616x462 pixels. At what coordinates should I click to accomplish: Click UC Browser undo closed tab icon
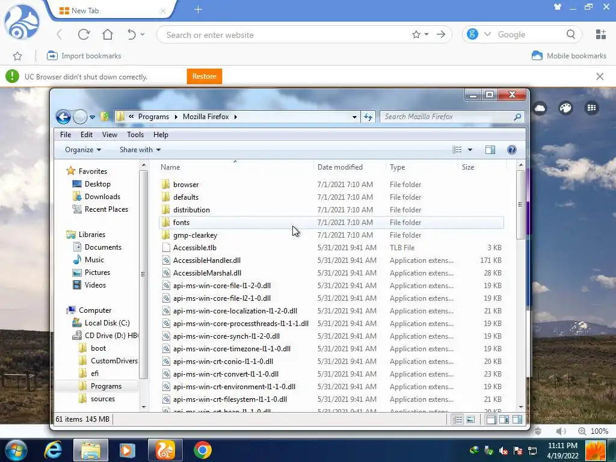[x=131, y=34]
